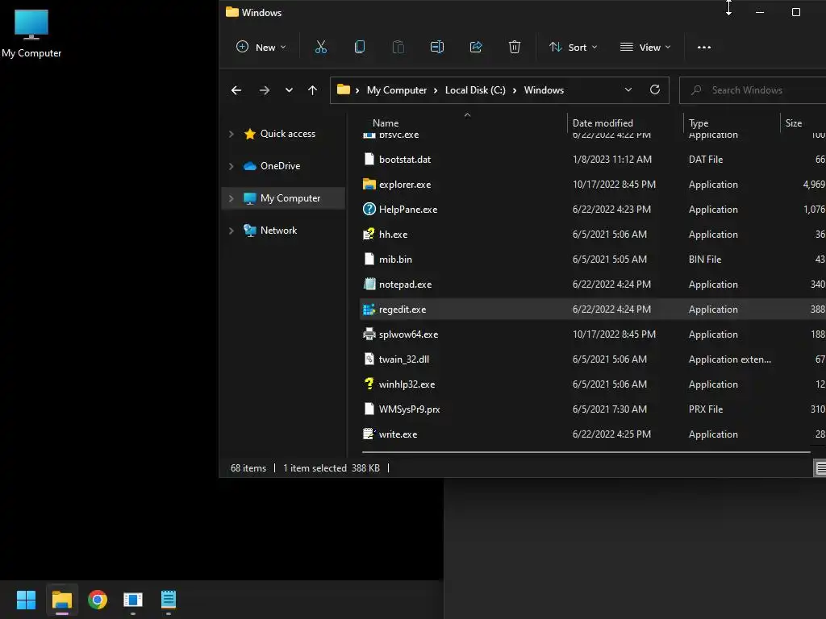Select the bootstat.dat file name

pos(405,160)
